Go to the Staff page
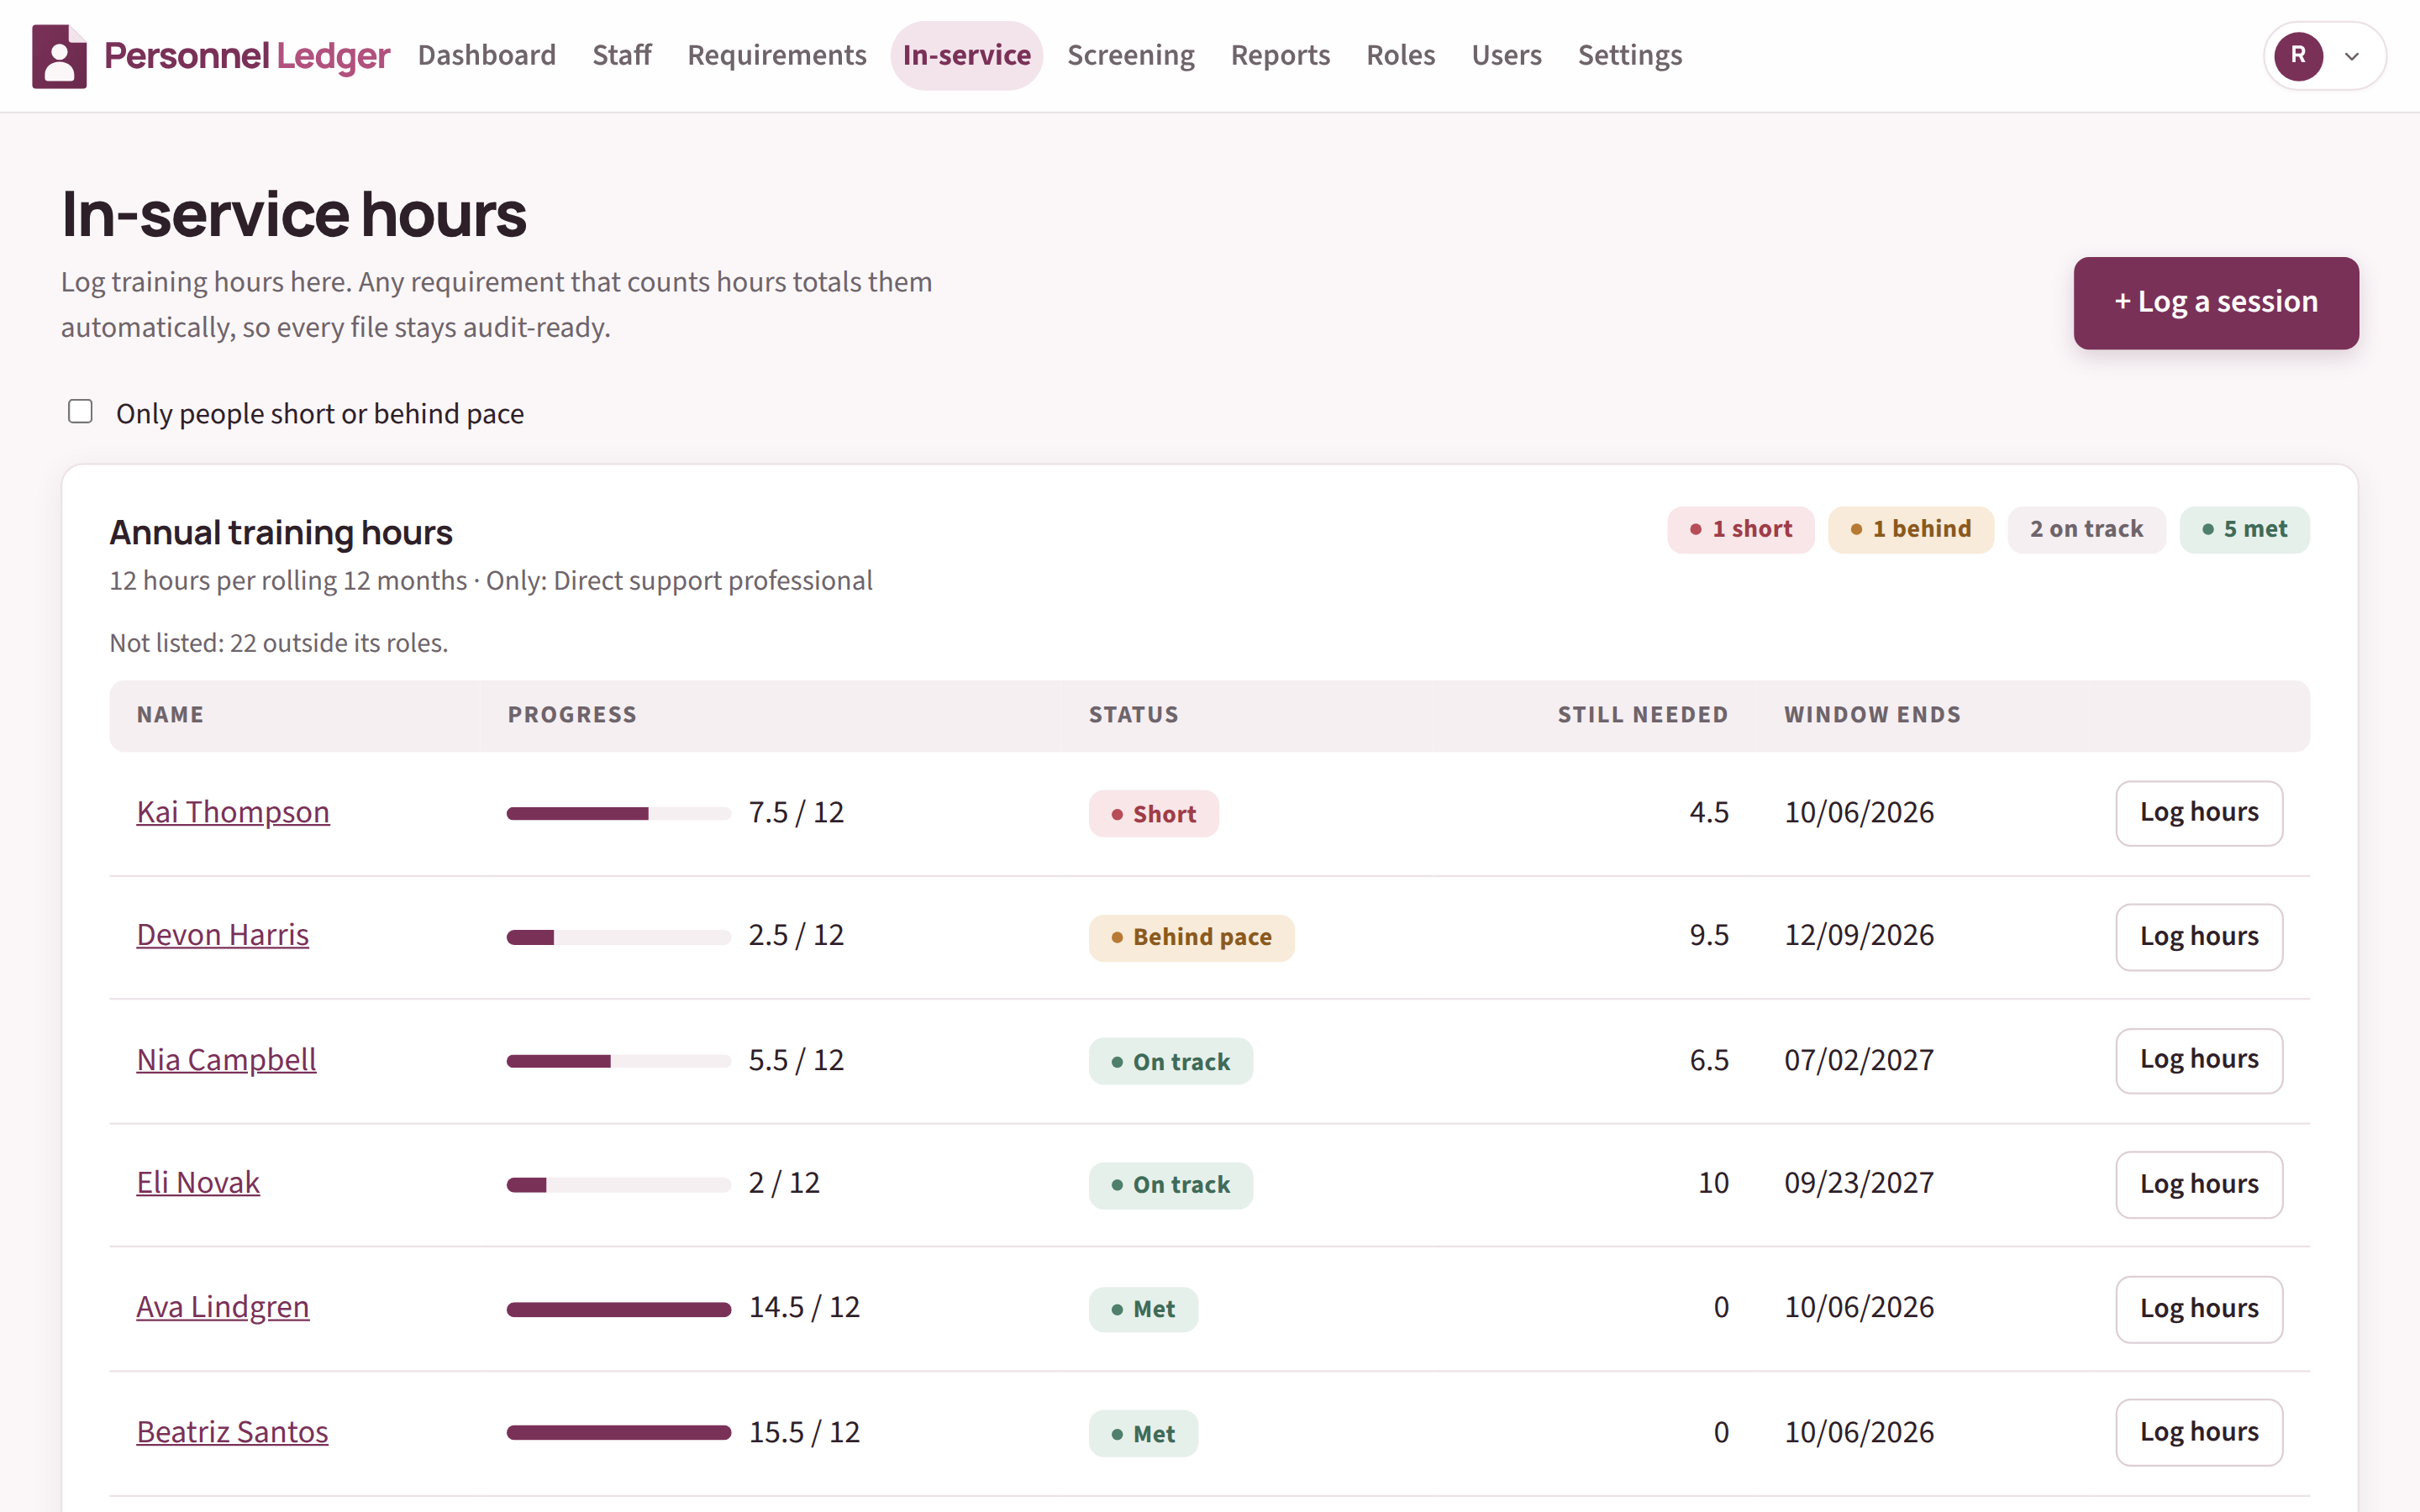Viewport: 2420px width, 1512px height. [x=622, y=55]
